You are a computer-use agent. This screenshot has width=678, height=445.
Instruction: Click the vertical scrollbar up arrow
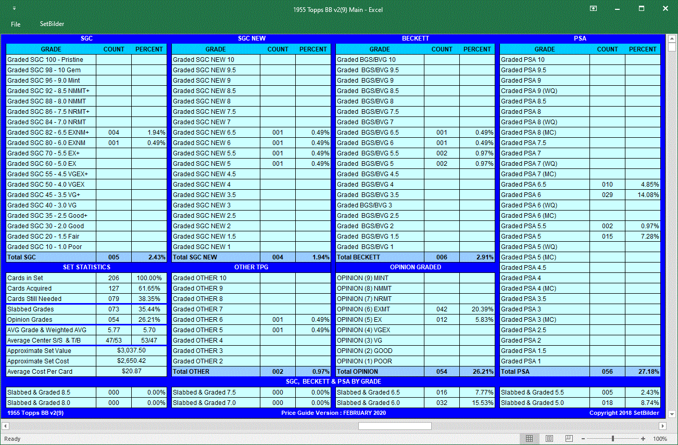673,38
